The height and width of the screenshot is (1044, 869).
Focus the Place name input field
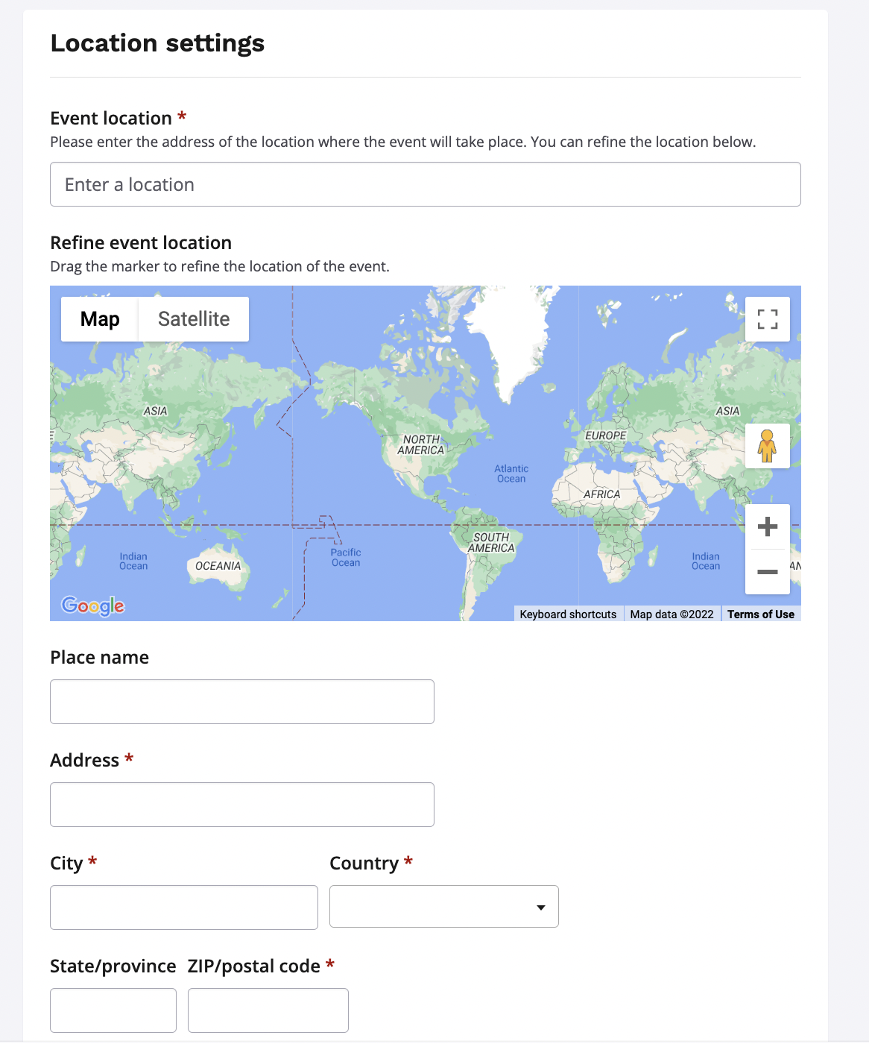coord(241,702)
